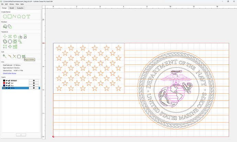Toggle visibility of the White layer
237x142 pixels.
click(7, 88)
